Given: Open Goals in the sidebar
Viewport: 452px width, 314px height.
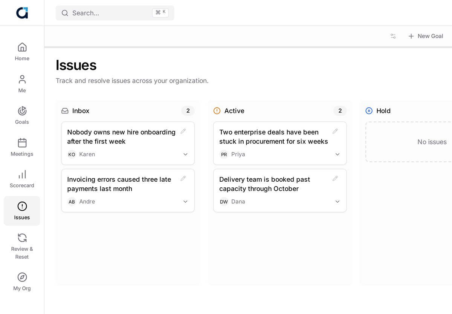Looking at the screenshot, I should click(22, 115).
